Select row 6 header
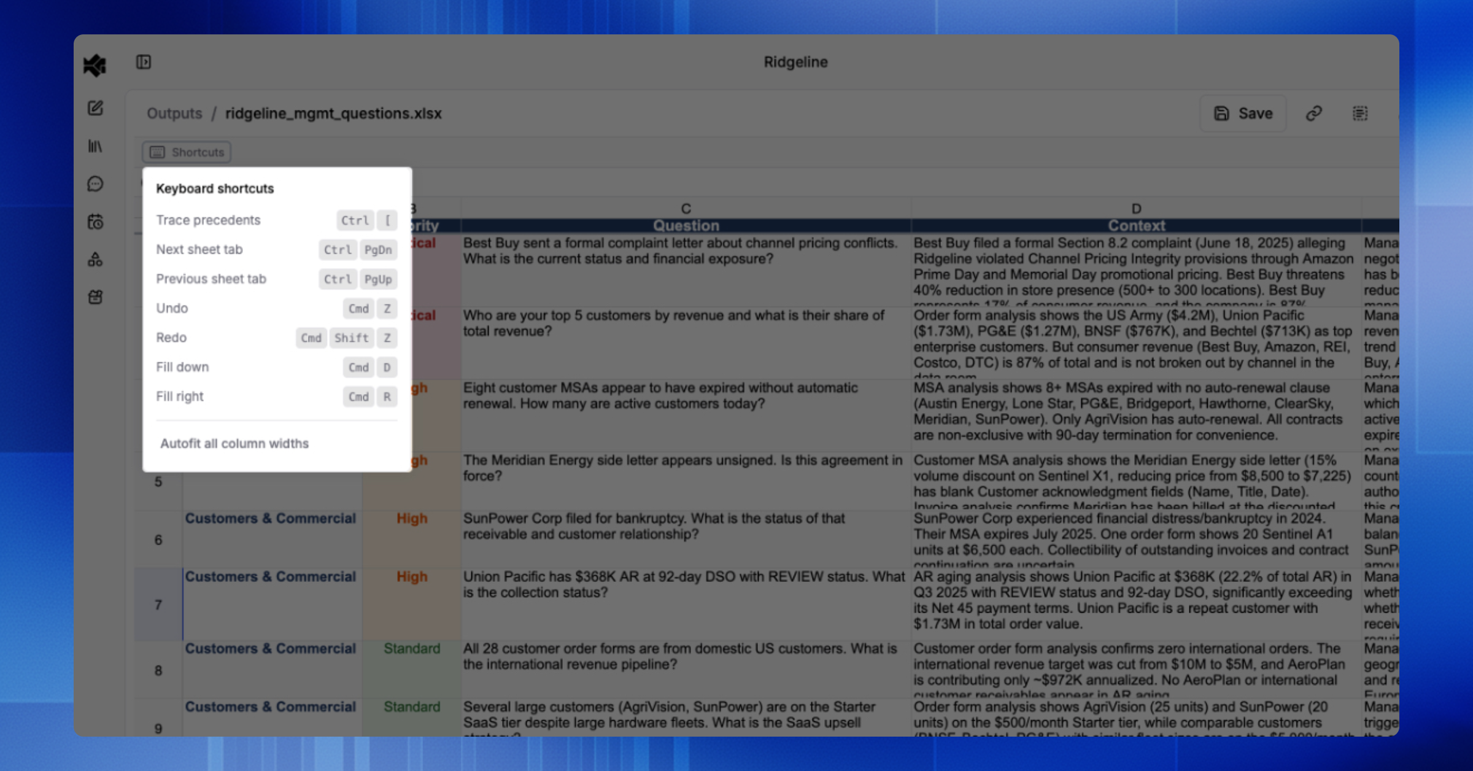Viewport: 1473px width, 771px height. tap(158, 540)
